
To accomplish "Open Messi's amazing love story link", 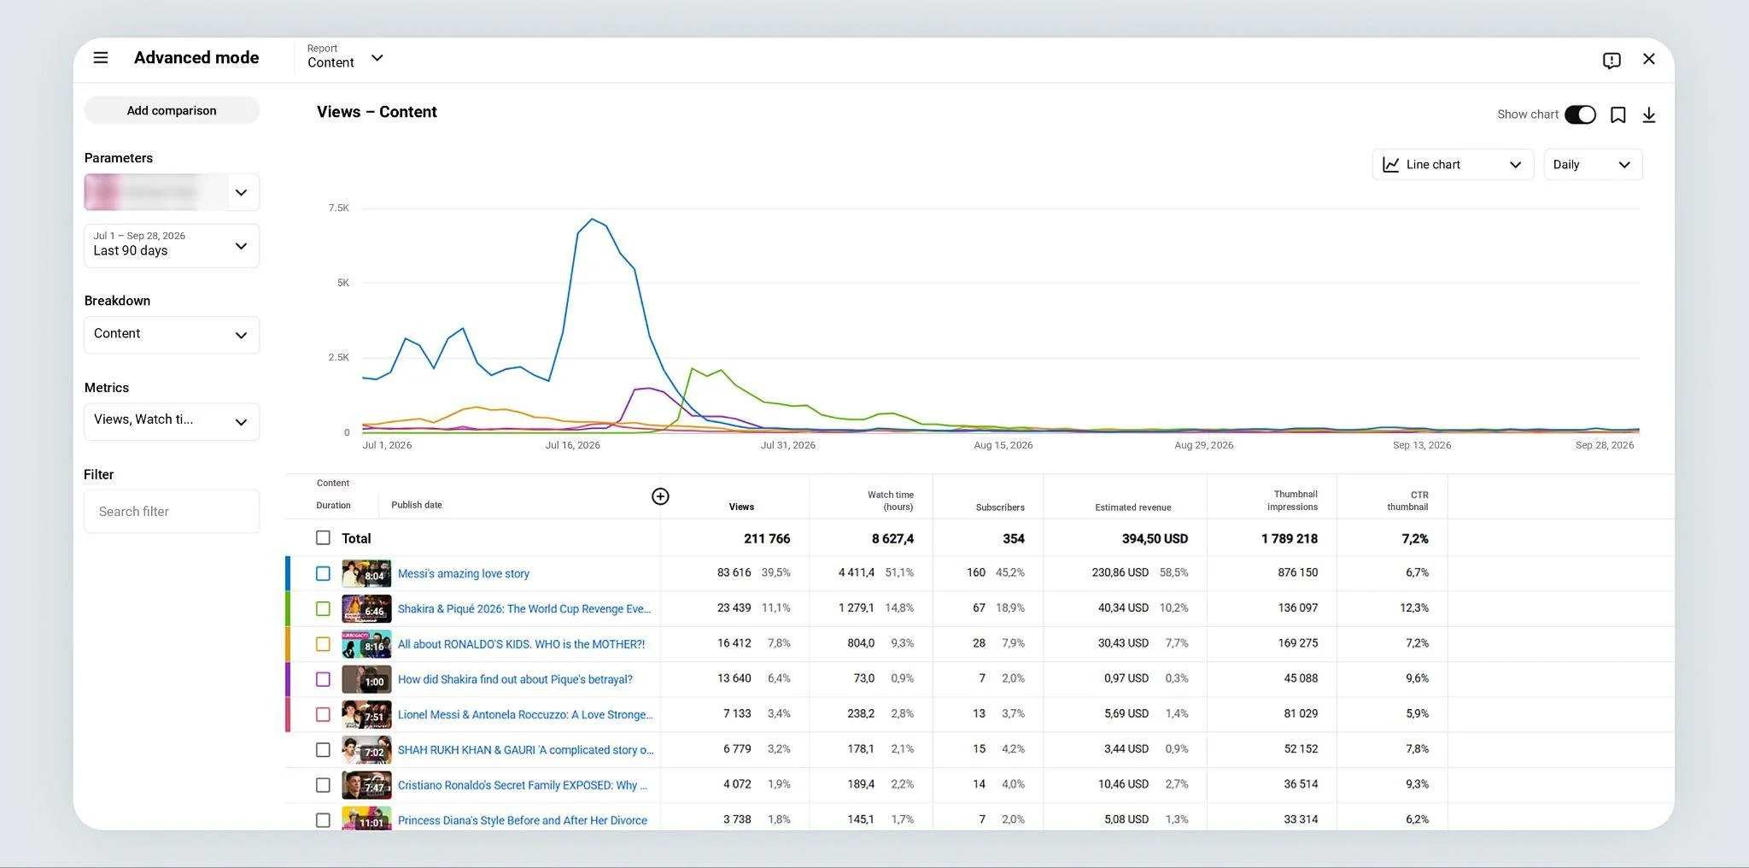I will pos(464,573).
